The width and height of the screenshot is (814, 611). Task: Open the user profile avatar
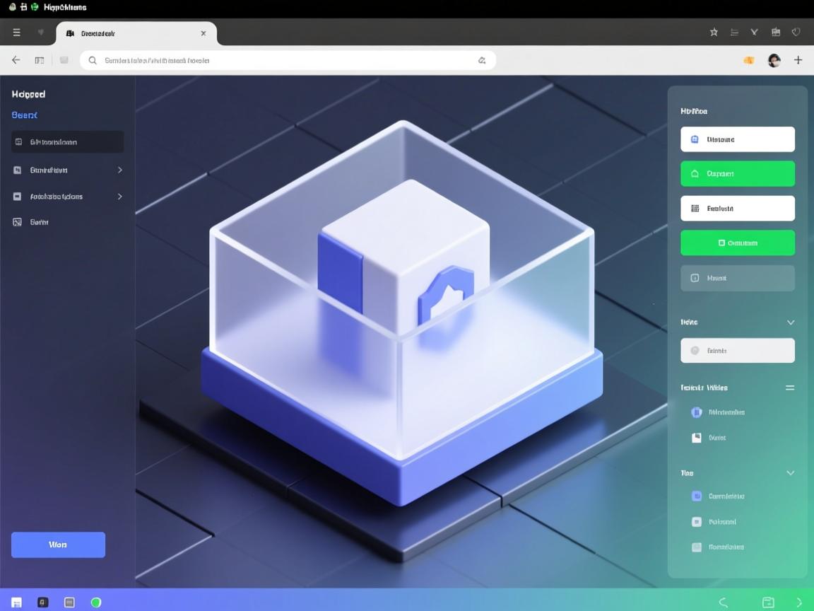774,60
